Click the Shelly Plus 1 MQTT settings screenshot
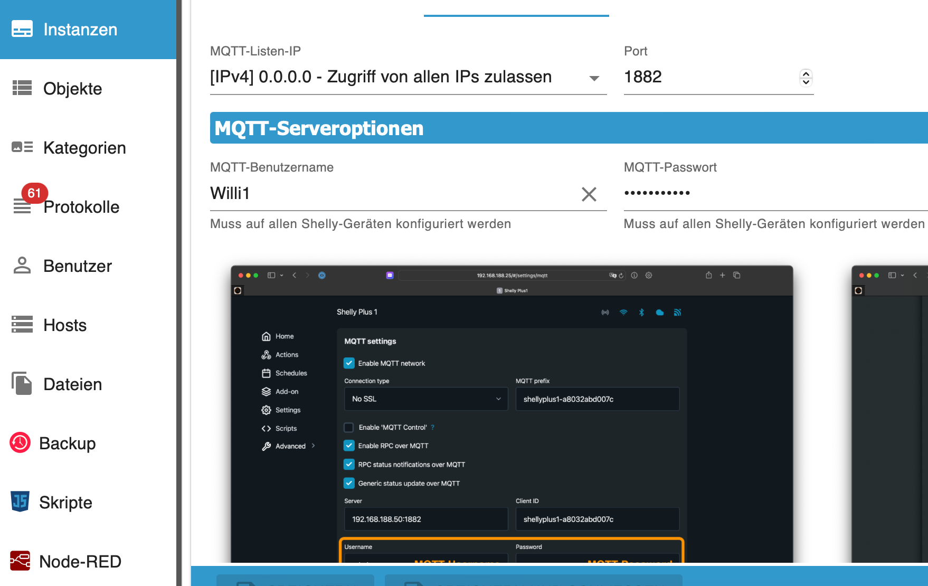This screenshot has height=586, width=928. (x=512, y=414)
